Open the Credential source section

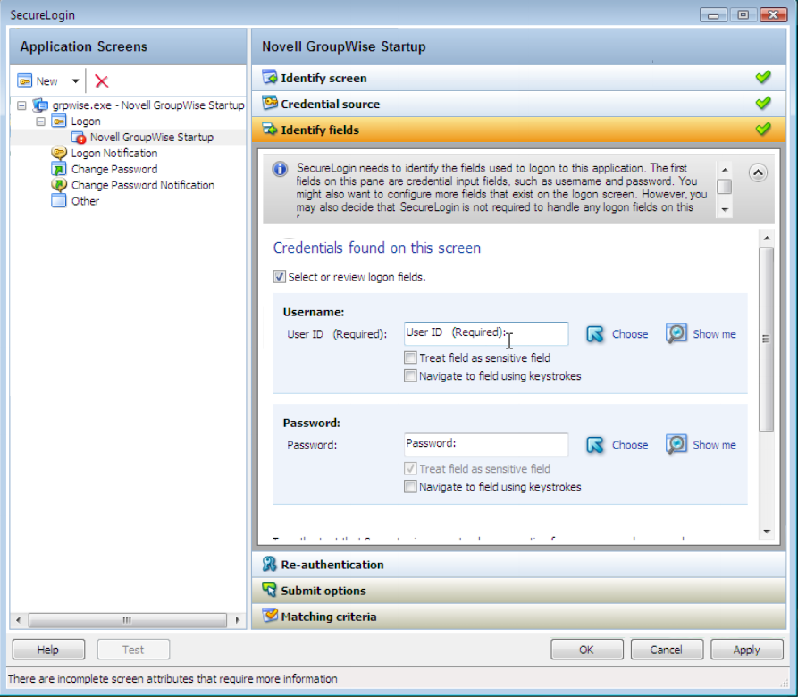(518, 104)
